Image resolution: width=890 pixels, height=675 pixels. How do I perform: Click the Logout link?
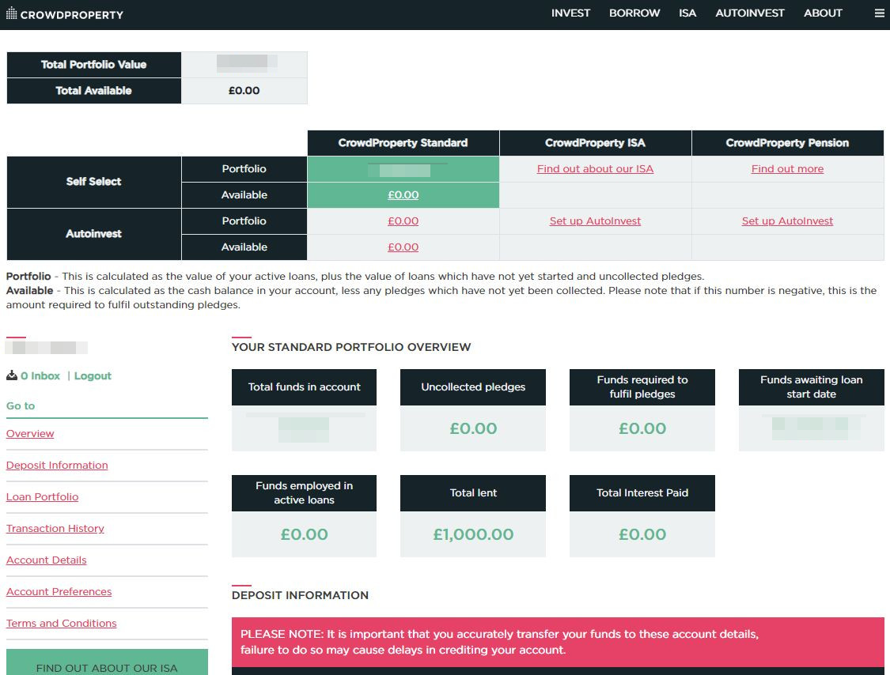point(93,375)
